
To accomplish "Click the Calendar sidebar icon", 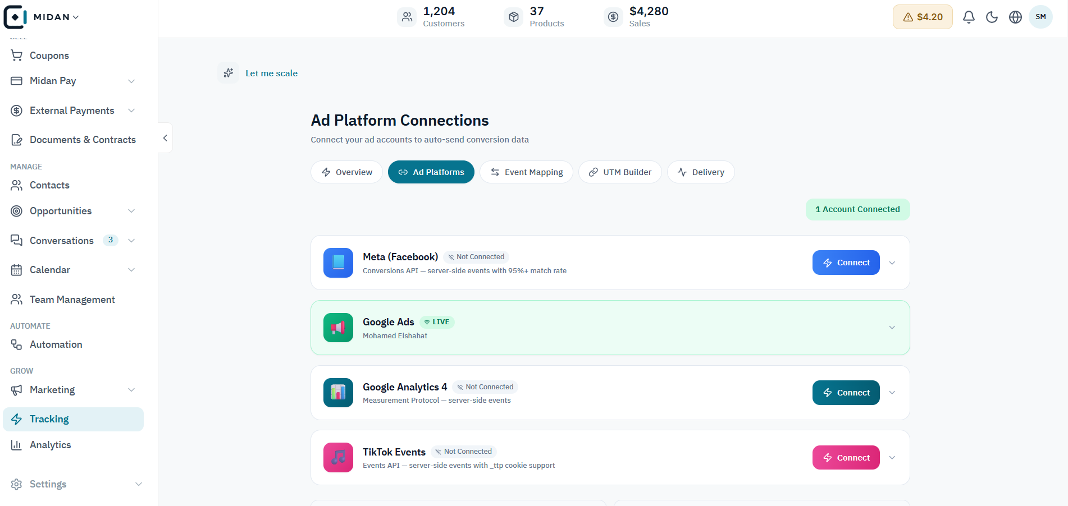I will point(17,270).
